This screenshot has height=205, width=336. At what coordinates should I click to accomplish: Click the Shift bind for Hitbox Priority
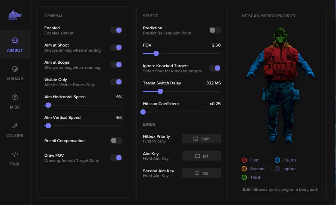click(201, 139)
